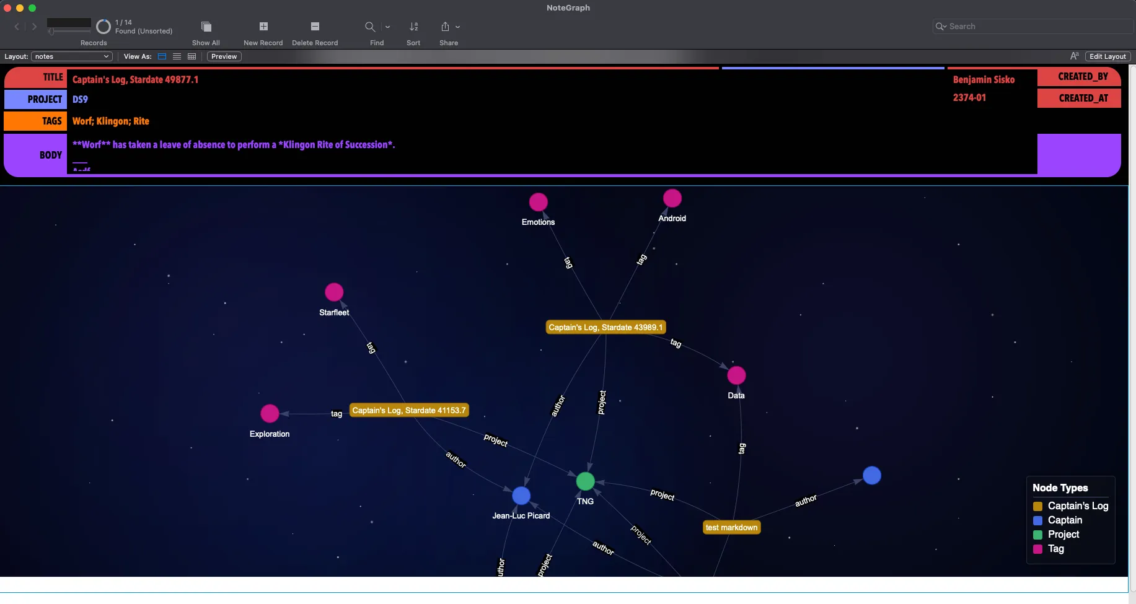Click the Delete Record icon

pyautogui.click(x=315, y=27)
